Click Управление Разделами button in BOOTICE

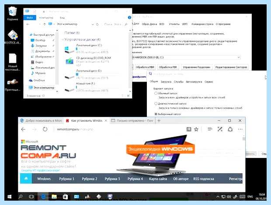197,67
